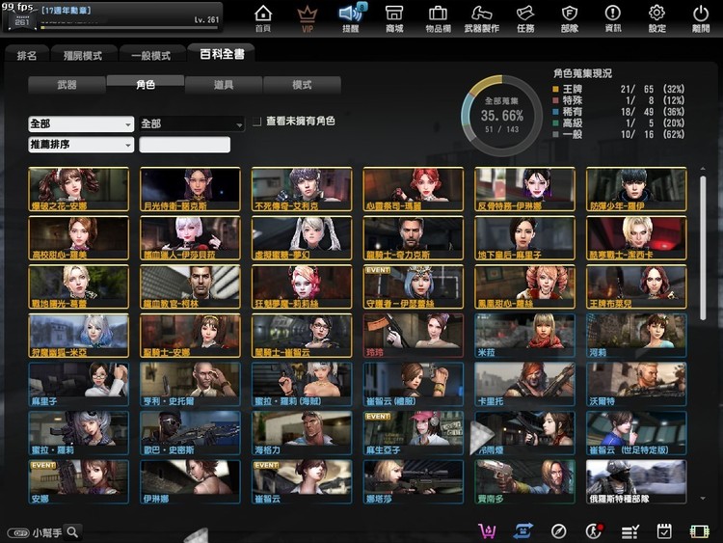
Task: Select the 心靈祭司-瑪麗 character card
Action: click(x=414, y=189)
